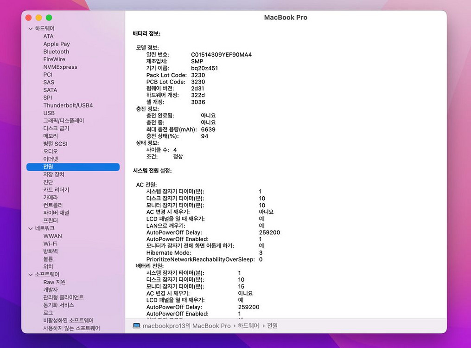Select SATA in sidebar list

[x=50, y=90]
